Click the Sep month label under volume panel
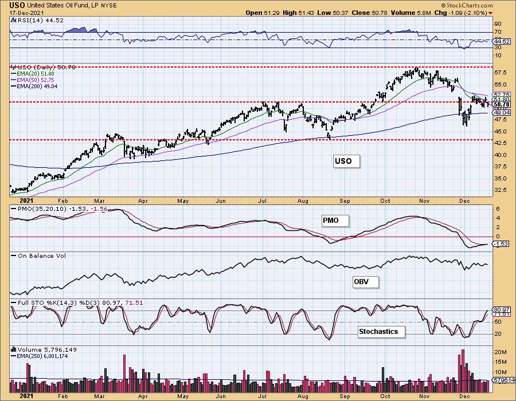This screenshot has width=516, height=401. (345, 396)
